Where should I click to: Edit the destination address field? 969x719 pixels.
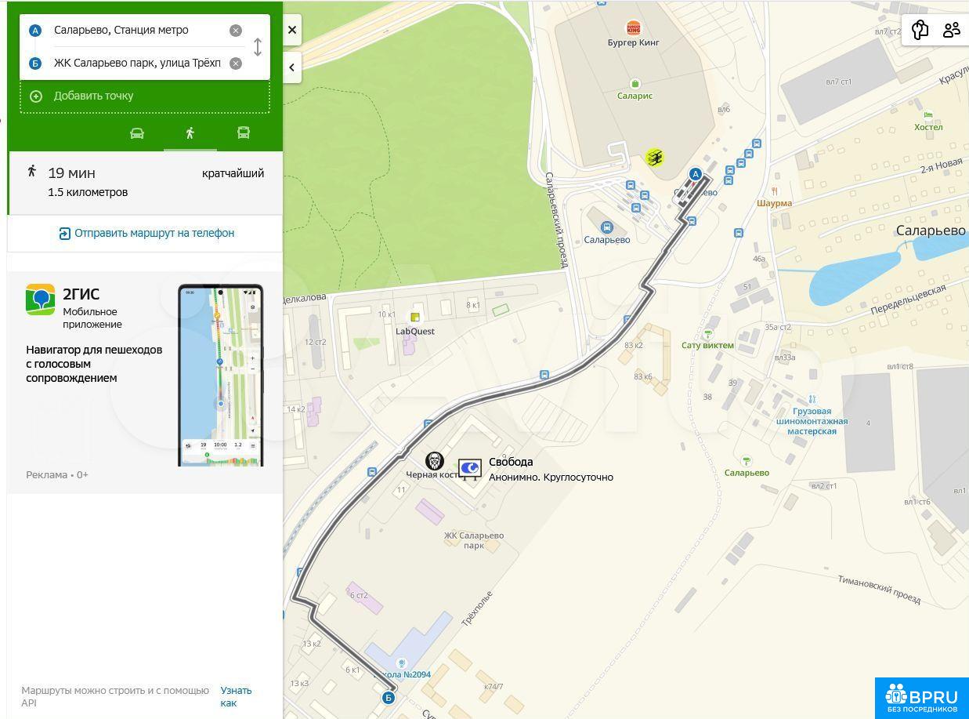(x=137, y=64)
